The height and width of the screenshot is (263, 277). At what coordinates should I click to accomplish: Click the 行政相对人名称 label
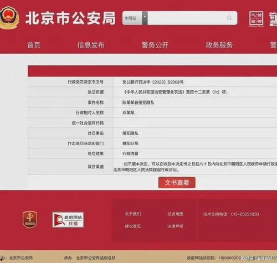point(90,112)
